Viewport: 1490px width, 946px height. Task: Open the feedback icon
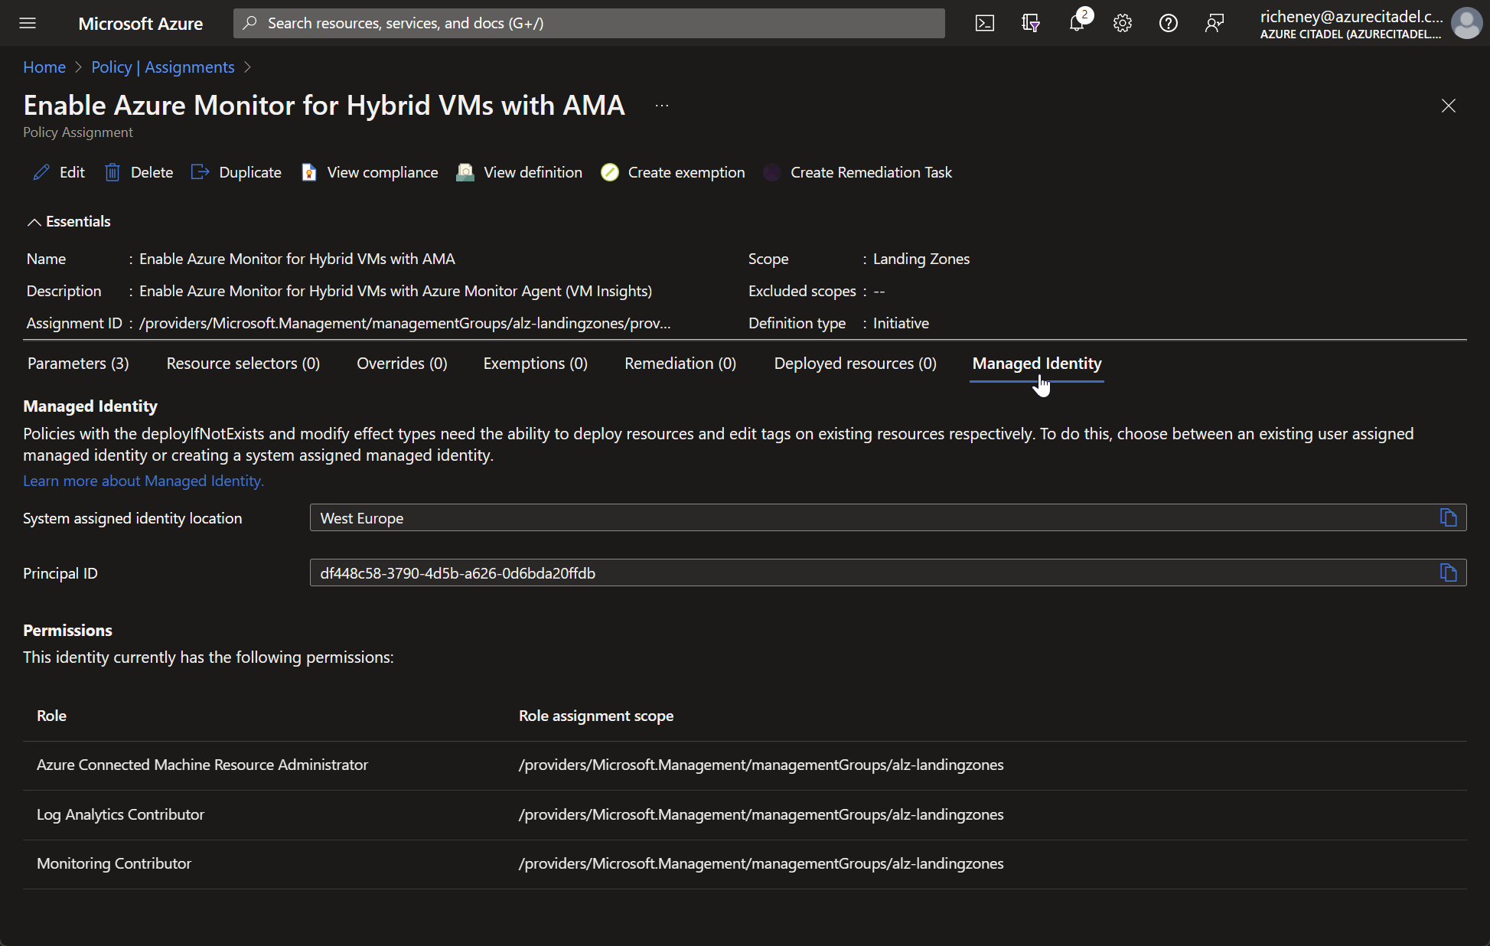coord(1214,23)
